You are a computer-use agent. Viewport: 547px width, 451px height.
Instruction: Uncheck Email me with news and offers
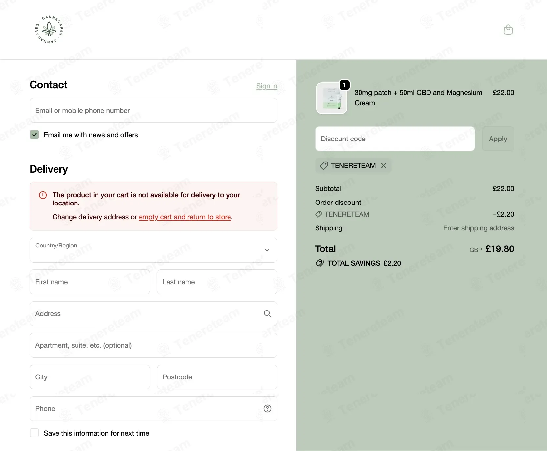pos(34,135)
